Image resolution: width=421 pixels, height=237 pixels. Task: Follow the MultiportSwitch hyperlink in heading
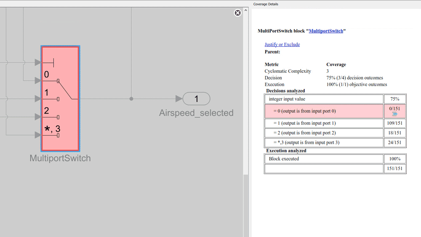[326, 31]
